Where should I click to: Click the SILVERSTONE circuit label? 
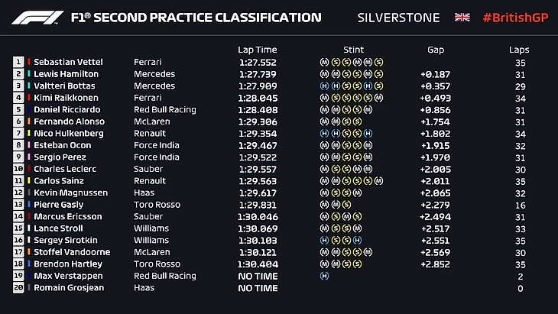pyautogui.click(x=399, y=18)
